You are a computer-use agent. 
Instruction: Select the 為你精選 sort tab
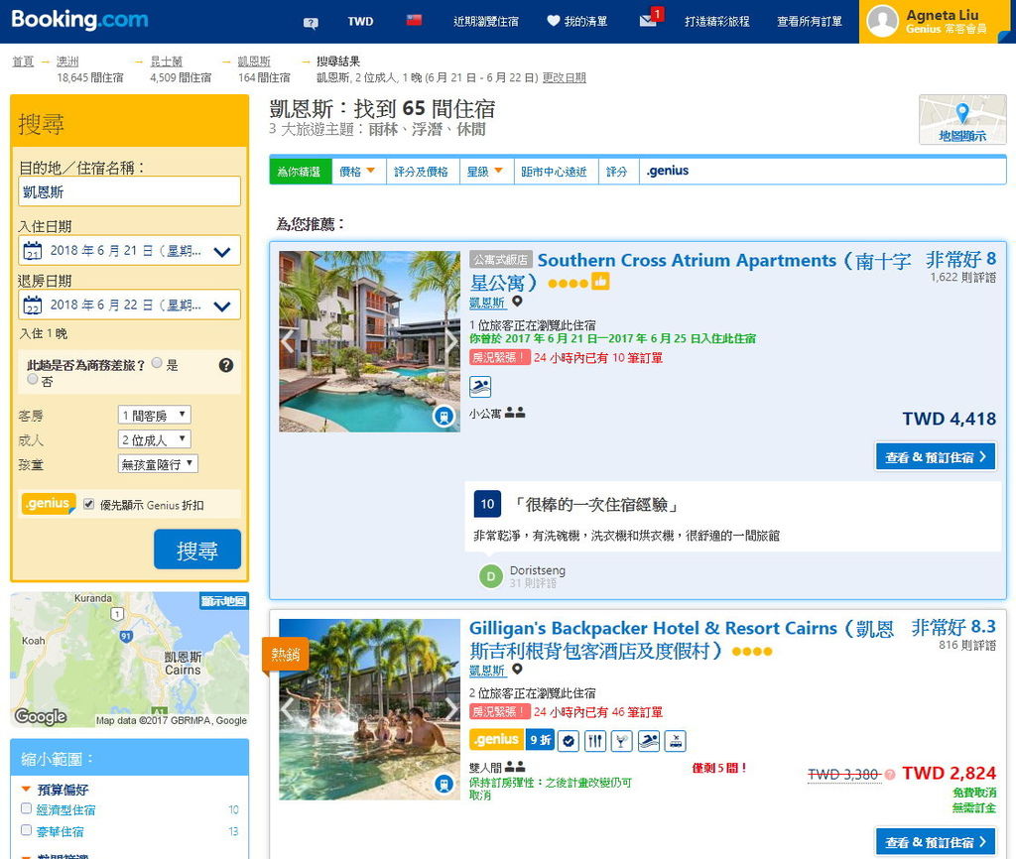300,172
